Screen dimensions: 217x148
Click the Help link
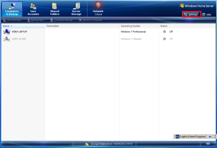(207, 14)
